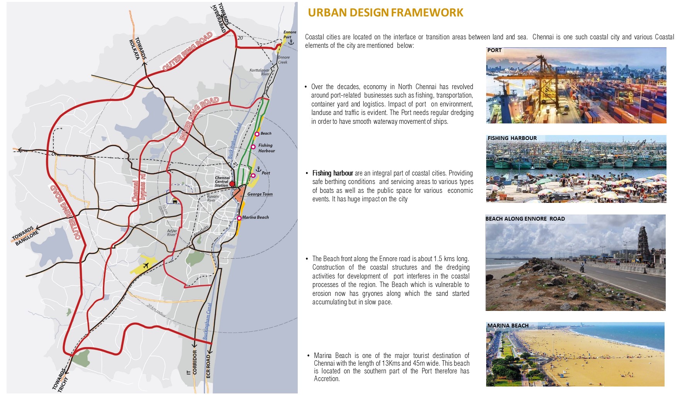Click the 10 km radius label
This screenshot has height=395, width=692.
(164, 210)
